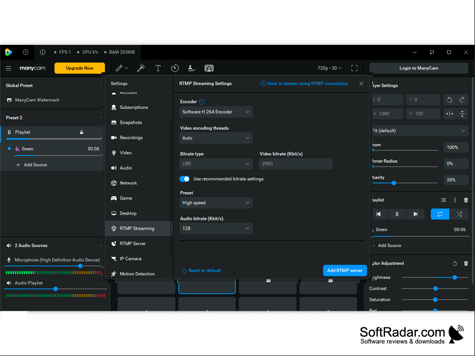Click Login to ManyCam button
This screenshot has height=356, width=475.
tap(418, 68)
